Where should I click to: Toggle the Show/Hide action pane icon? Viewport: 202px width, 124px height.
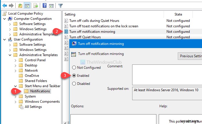point(51,6)
